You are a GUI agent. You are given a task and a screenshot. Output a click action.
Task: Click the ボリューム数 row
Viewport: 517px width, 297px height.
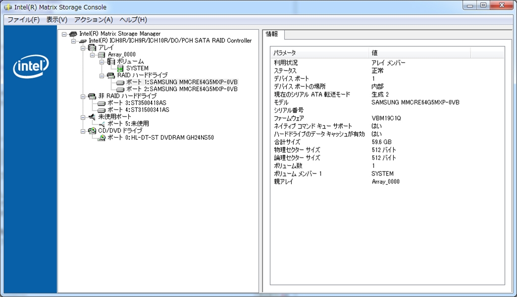pos(387,165)
